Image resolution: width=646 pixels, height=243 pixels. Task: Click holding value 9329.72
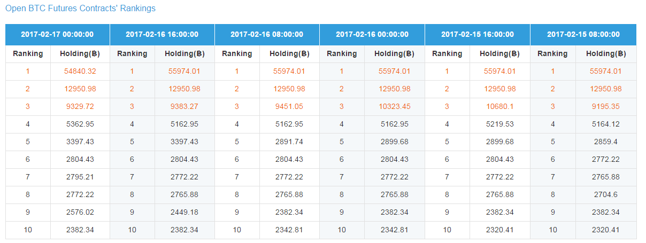point(80,107)
